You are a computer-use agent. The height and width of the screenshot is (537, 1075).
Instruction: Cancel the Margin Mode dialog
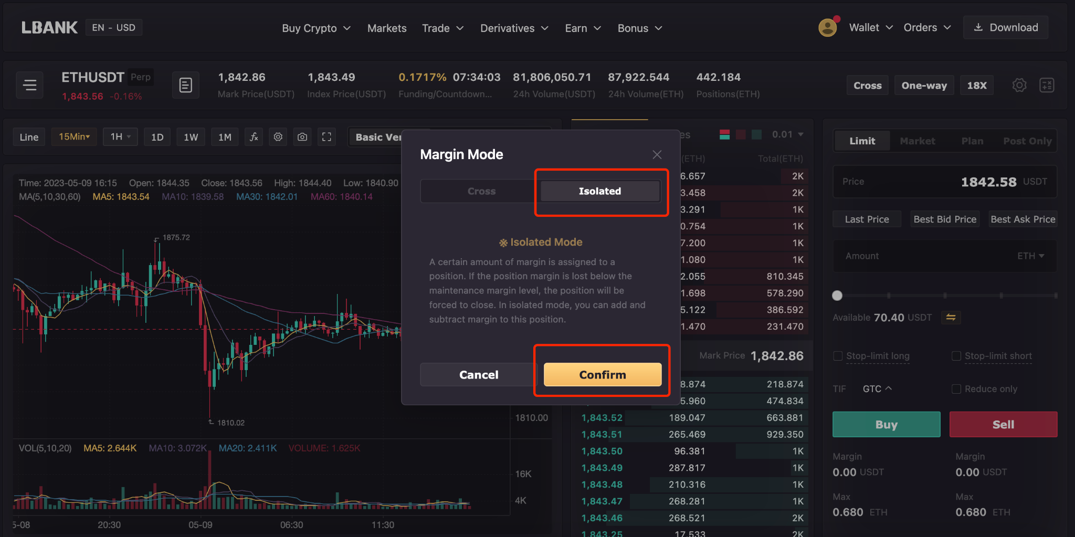[478, 375]
